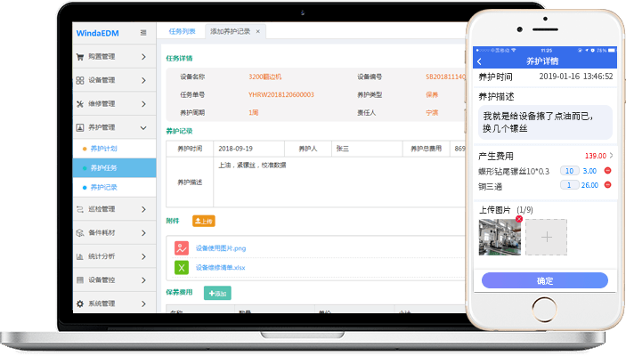Click the 维修管理 wrench icon

click(x=80, y=103)
